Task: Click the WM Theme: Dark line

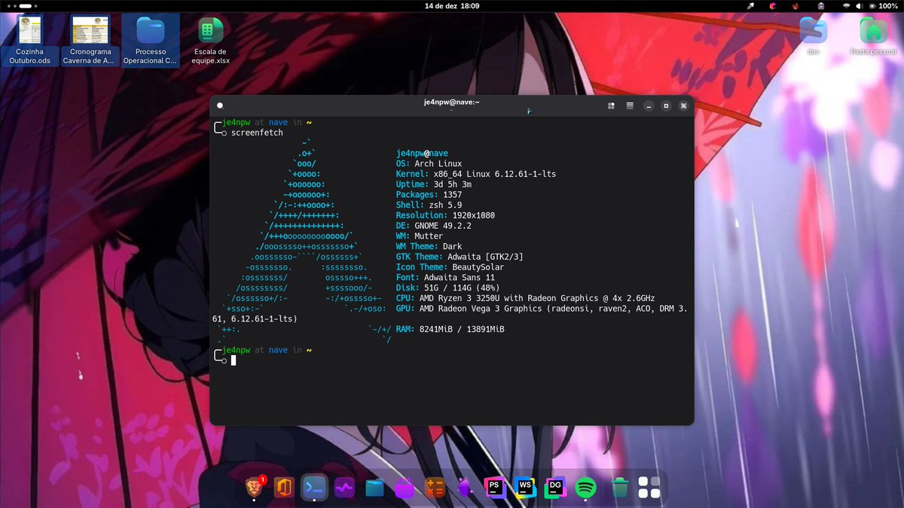Action: [429, 246]
